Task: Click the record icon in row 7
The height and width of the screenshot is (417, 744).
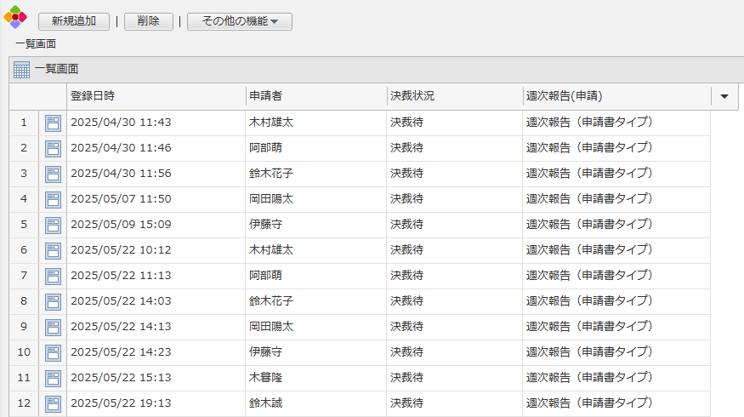Action: pyautogui.click(x=53, y=276)
